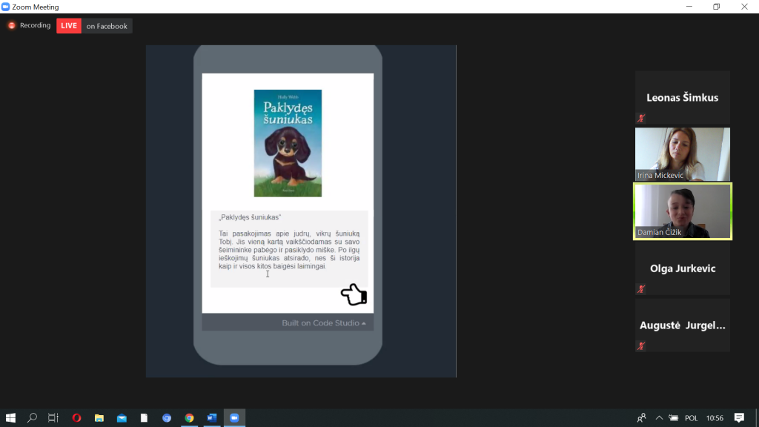Click the Zoom icon on the taskbar
Image resolution: width=759 pixels, height=427 pixels.
tap(234, 418)
